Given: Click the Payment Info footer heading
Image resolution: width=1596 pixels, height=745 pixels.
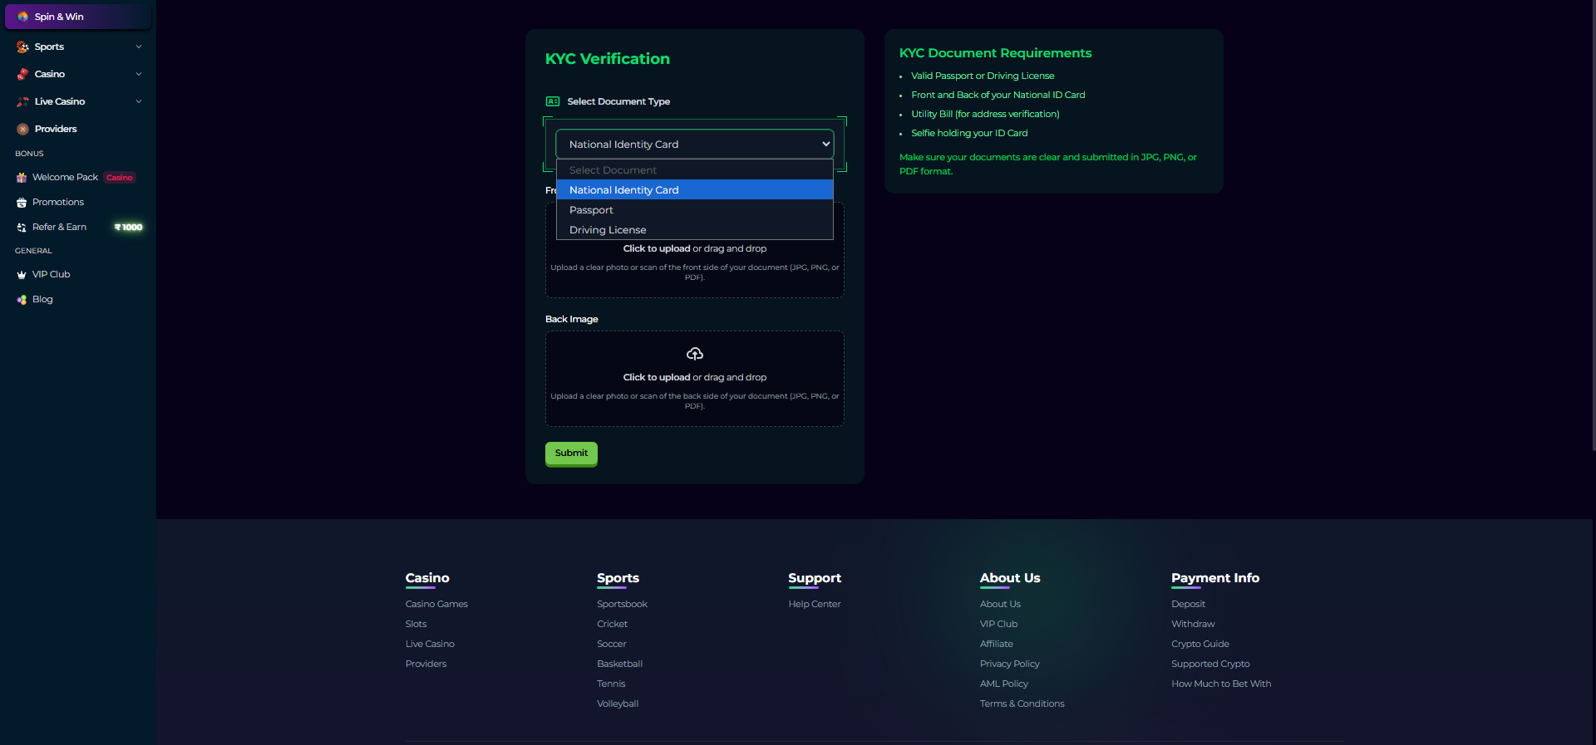Looking at the screenshot, I should pyautogui.click(x=1215, y=578).
